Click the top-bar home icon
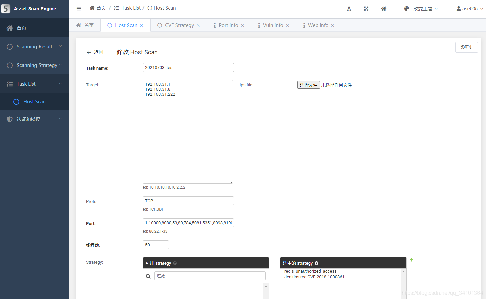Viewport: 486px width, 299px height. 384,9
